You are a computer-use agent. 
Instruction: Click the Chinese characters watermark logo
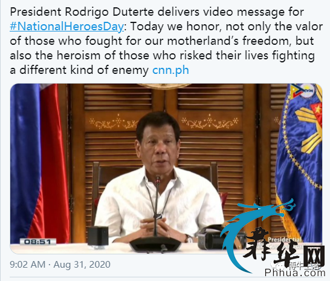(284, 246)
